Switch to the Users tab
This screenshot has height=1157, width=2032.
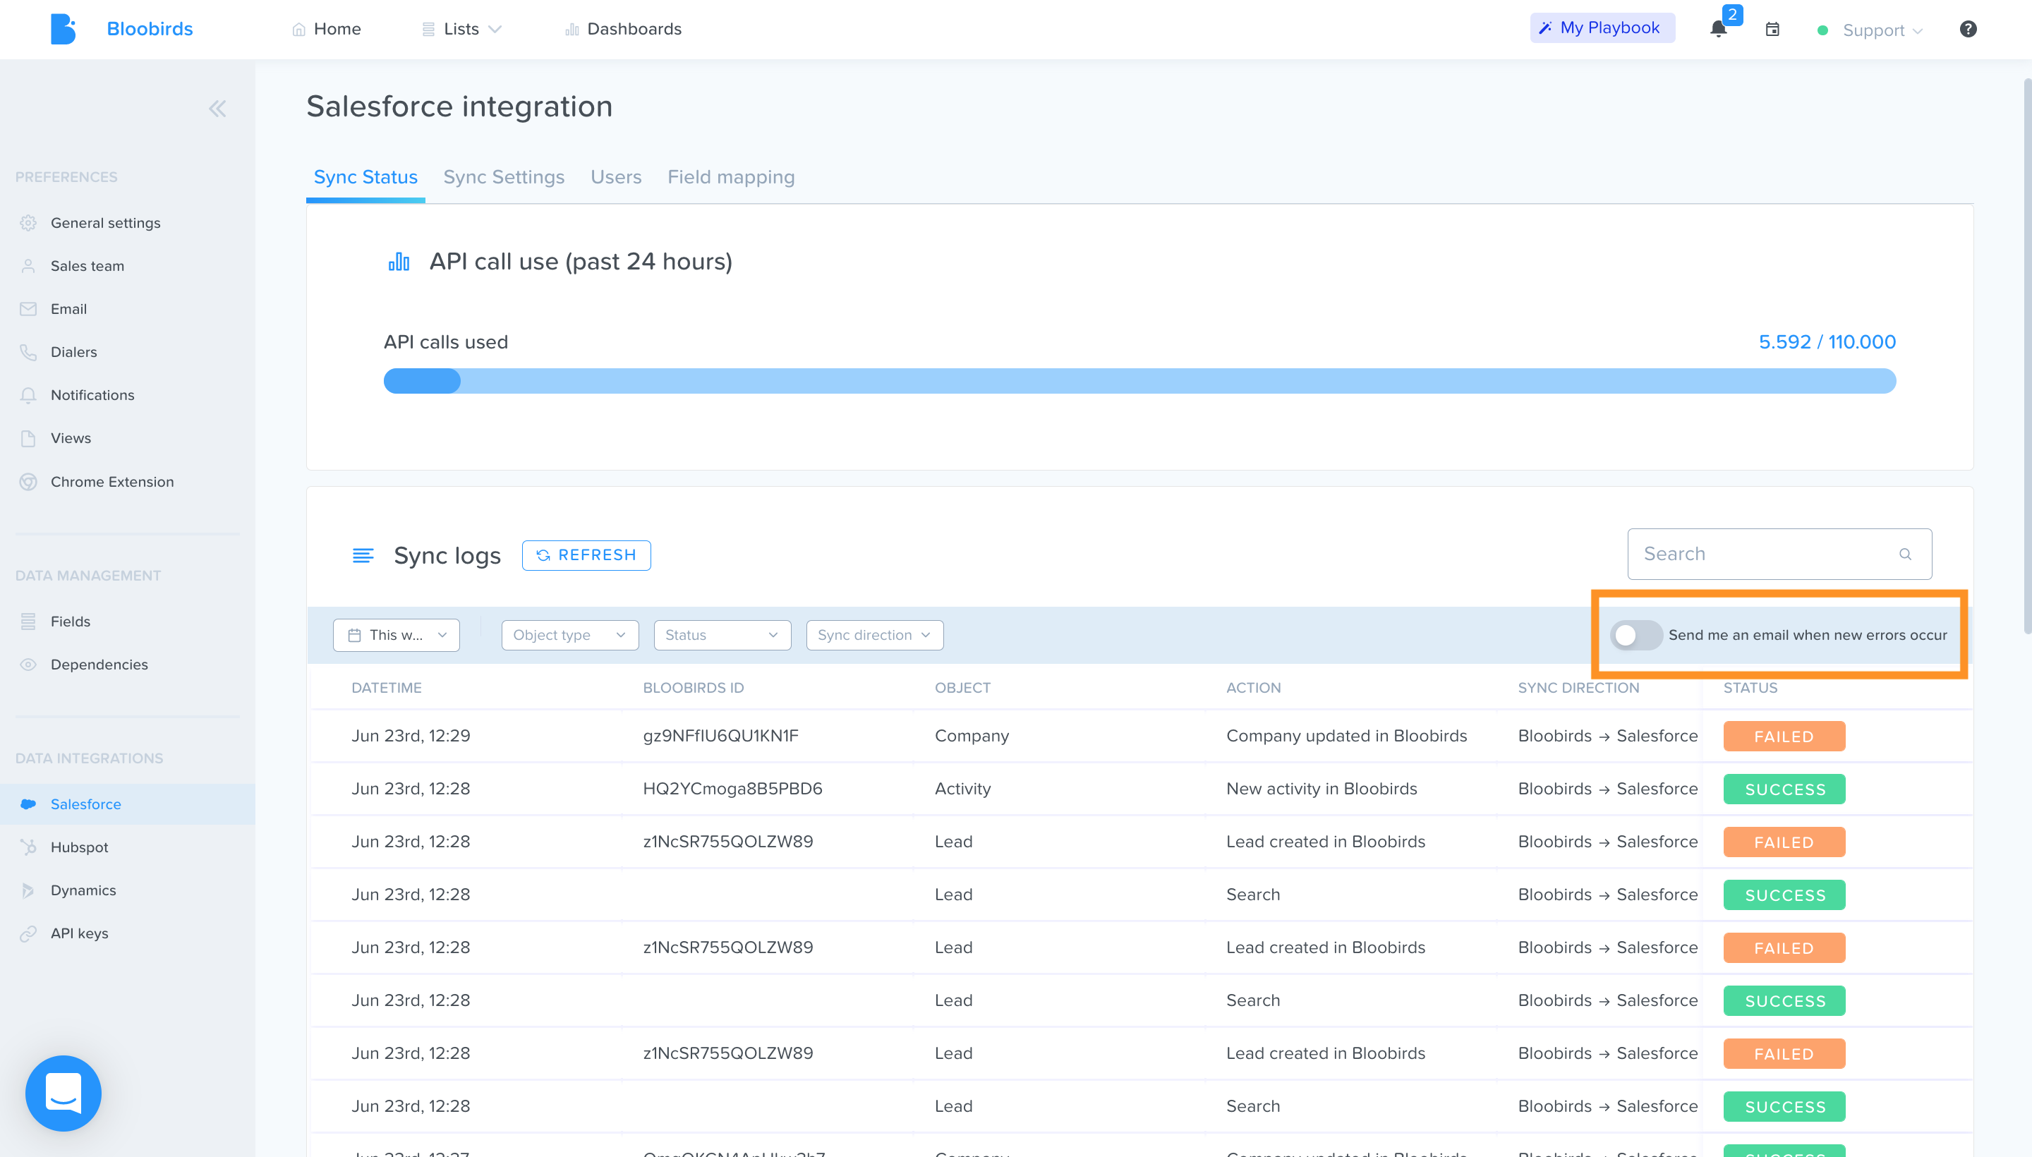coord(616,177)
